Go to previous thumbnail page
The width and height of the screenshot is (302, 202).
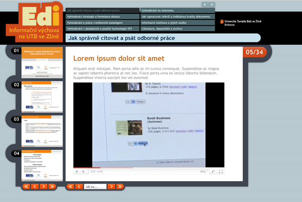[34, 187]
